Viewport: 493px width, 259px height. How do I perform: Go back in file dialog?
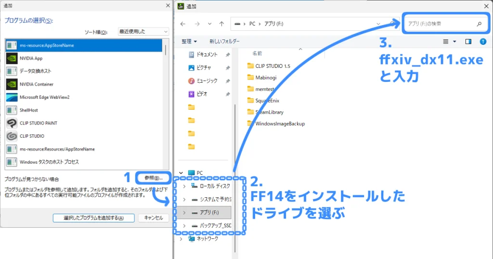(183, 24)
